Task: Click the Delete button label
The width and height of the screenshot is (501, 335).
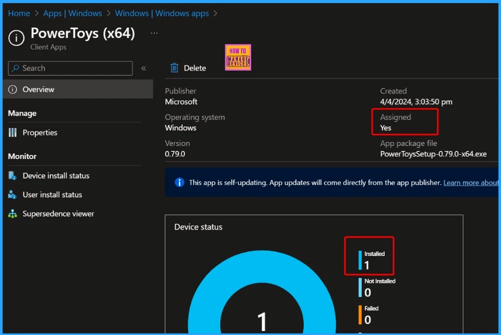Action: pyautogui.click(x=195, y=68)
